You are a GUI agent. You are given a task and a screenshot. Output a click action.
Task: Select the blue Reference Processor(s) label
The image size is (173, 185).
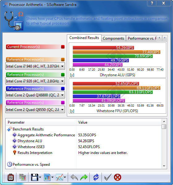point(25,89)
